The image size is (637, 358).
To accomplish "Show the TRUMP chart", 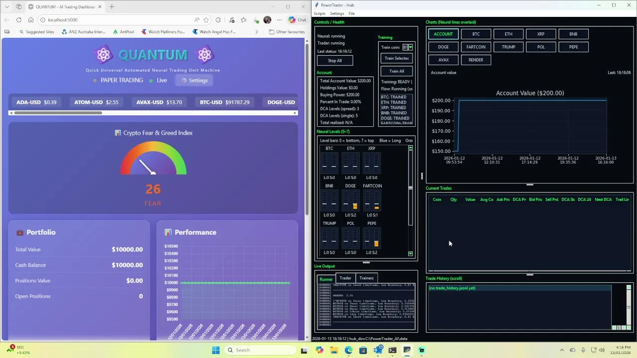I will (x=508, y=47).
